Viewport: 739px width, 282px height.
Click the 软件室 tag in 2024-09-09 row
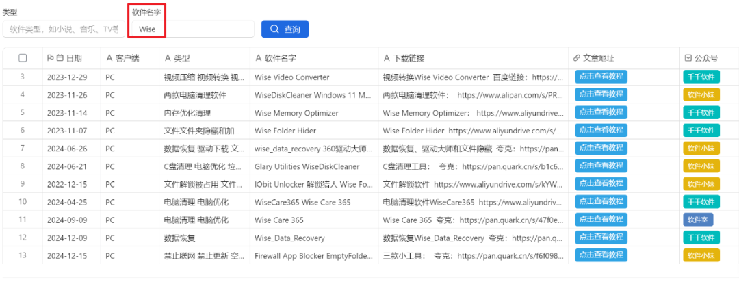pyautogui.click(x=698, y=220)
